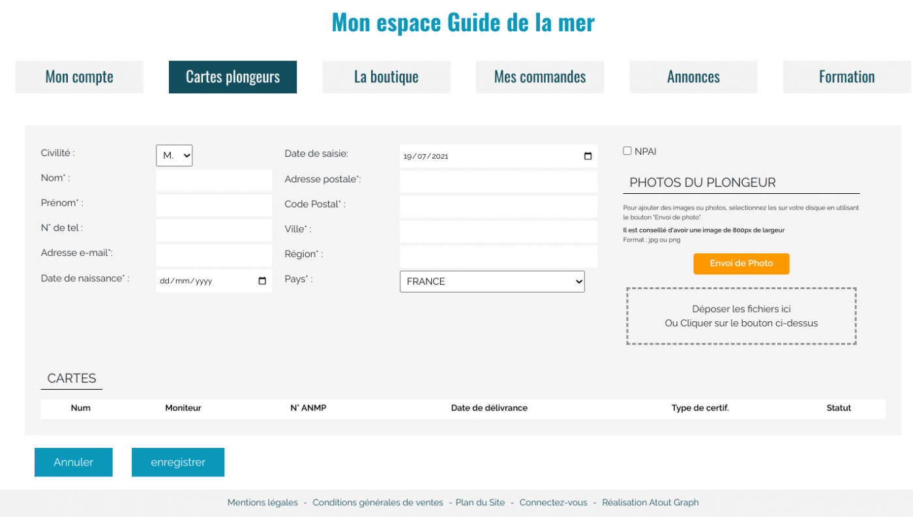This screenshot has width=913, height=517.
Task: Focus the Adresse e-mail field
Action: pyautogui.click(x=213, y=255)
